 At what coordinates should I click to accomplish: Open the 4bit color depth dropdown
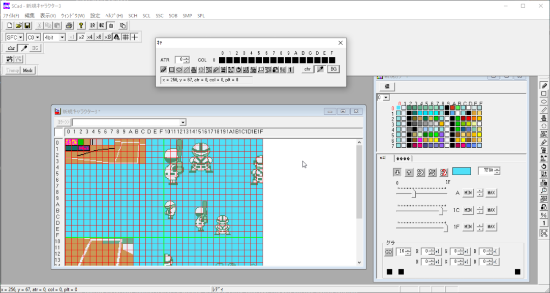pos(54,37)
